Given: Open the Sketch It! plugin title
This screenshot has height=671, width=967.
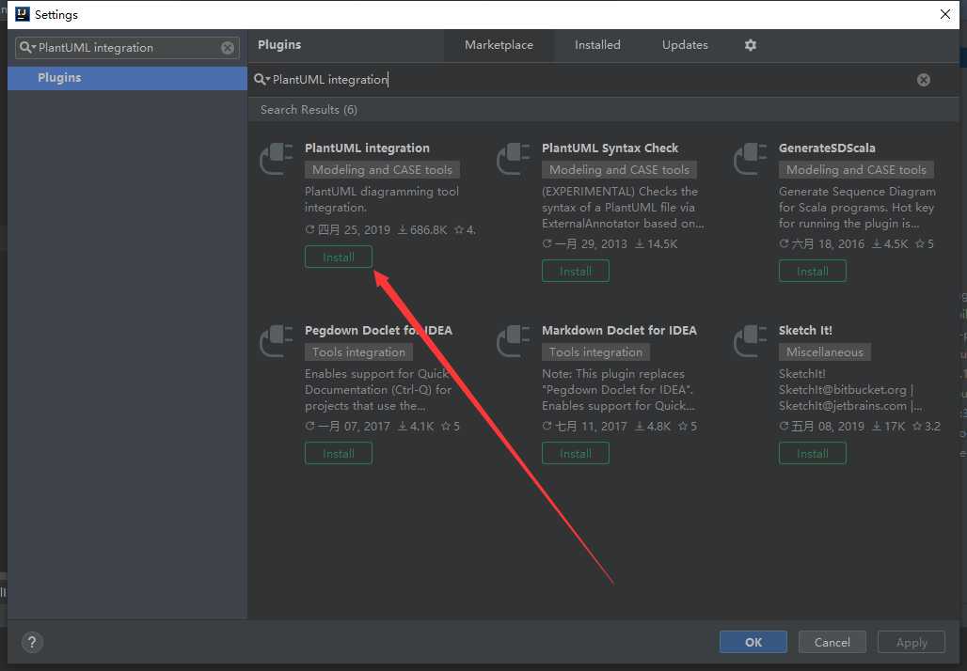Looking at the screenshot, I should click(x=805, y=330).
